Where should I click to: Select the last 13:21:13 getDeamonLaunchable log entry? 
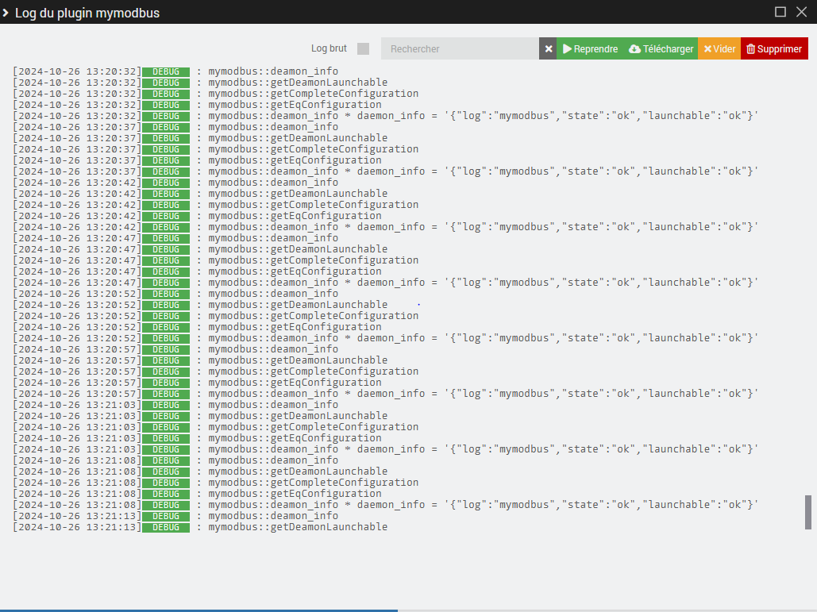point(298,527)
